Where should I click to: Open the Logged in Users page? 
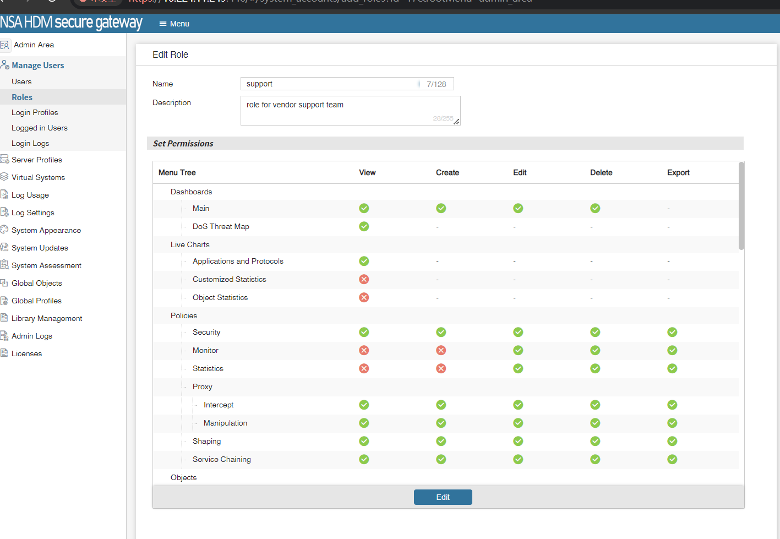(x=40, y=128)
